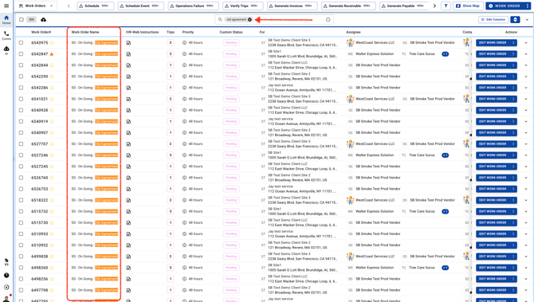
Task: Select checkbox for work order 6518322
Action: point(21,200)
